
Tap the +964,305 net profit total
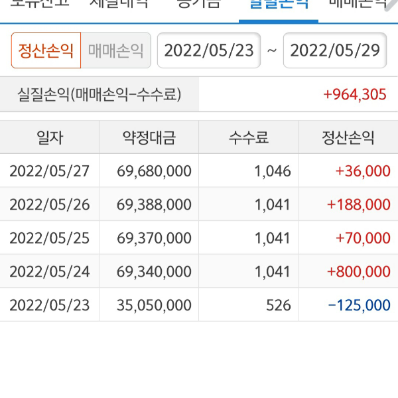pyautogui.click(x=354, y=95)
